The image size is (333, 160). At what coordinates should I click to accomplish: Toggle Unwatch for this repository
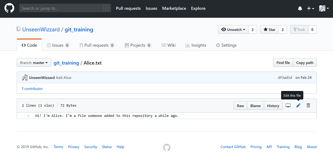pos(233,29)
